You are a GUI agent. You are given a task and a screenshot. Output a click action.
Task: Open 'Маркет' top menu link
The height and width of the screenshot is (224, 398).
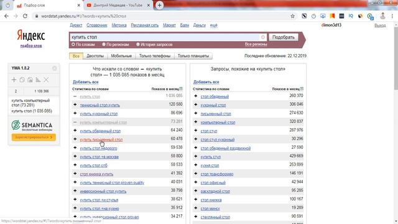pyautogui.click(x=169, y=25)
